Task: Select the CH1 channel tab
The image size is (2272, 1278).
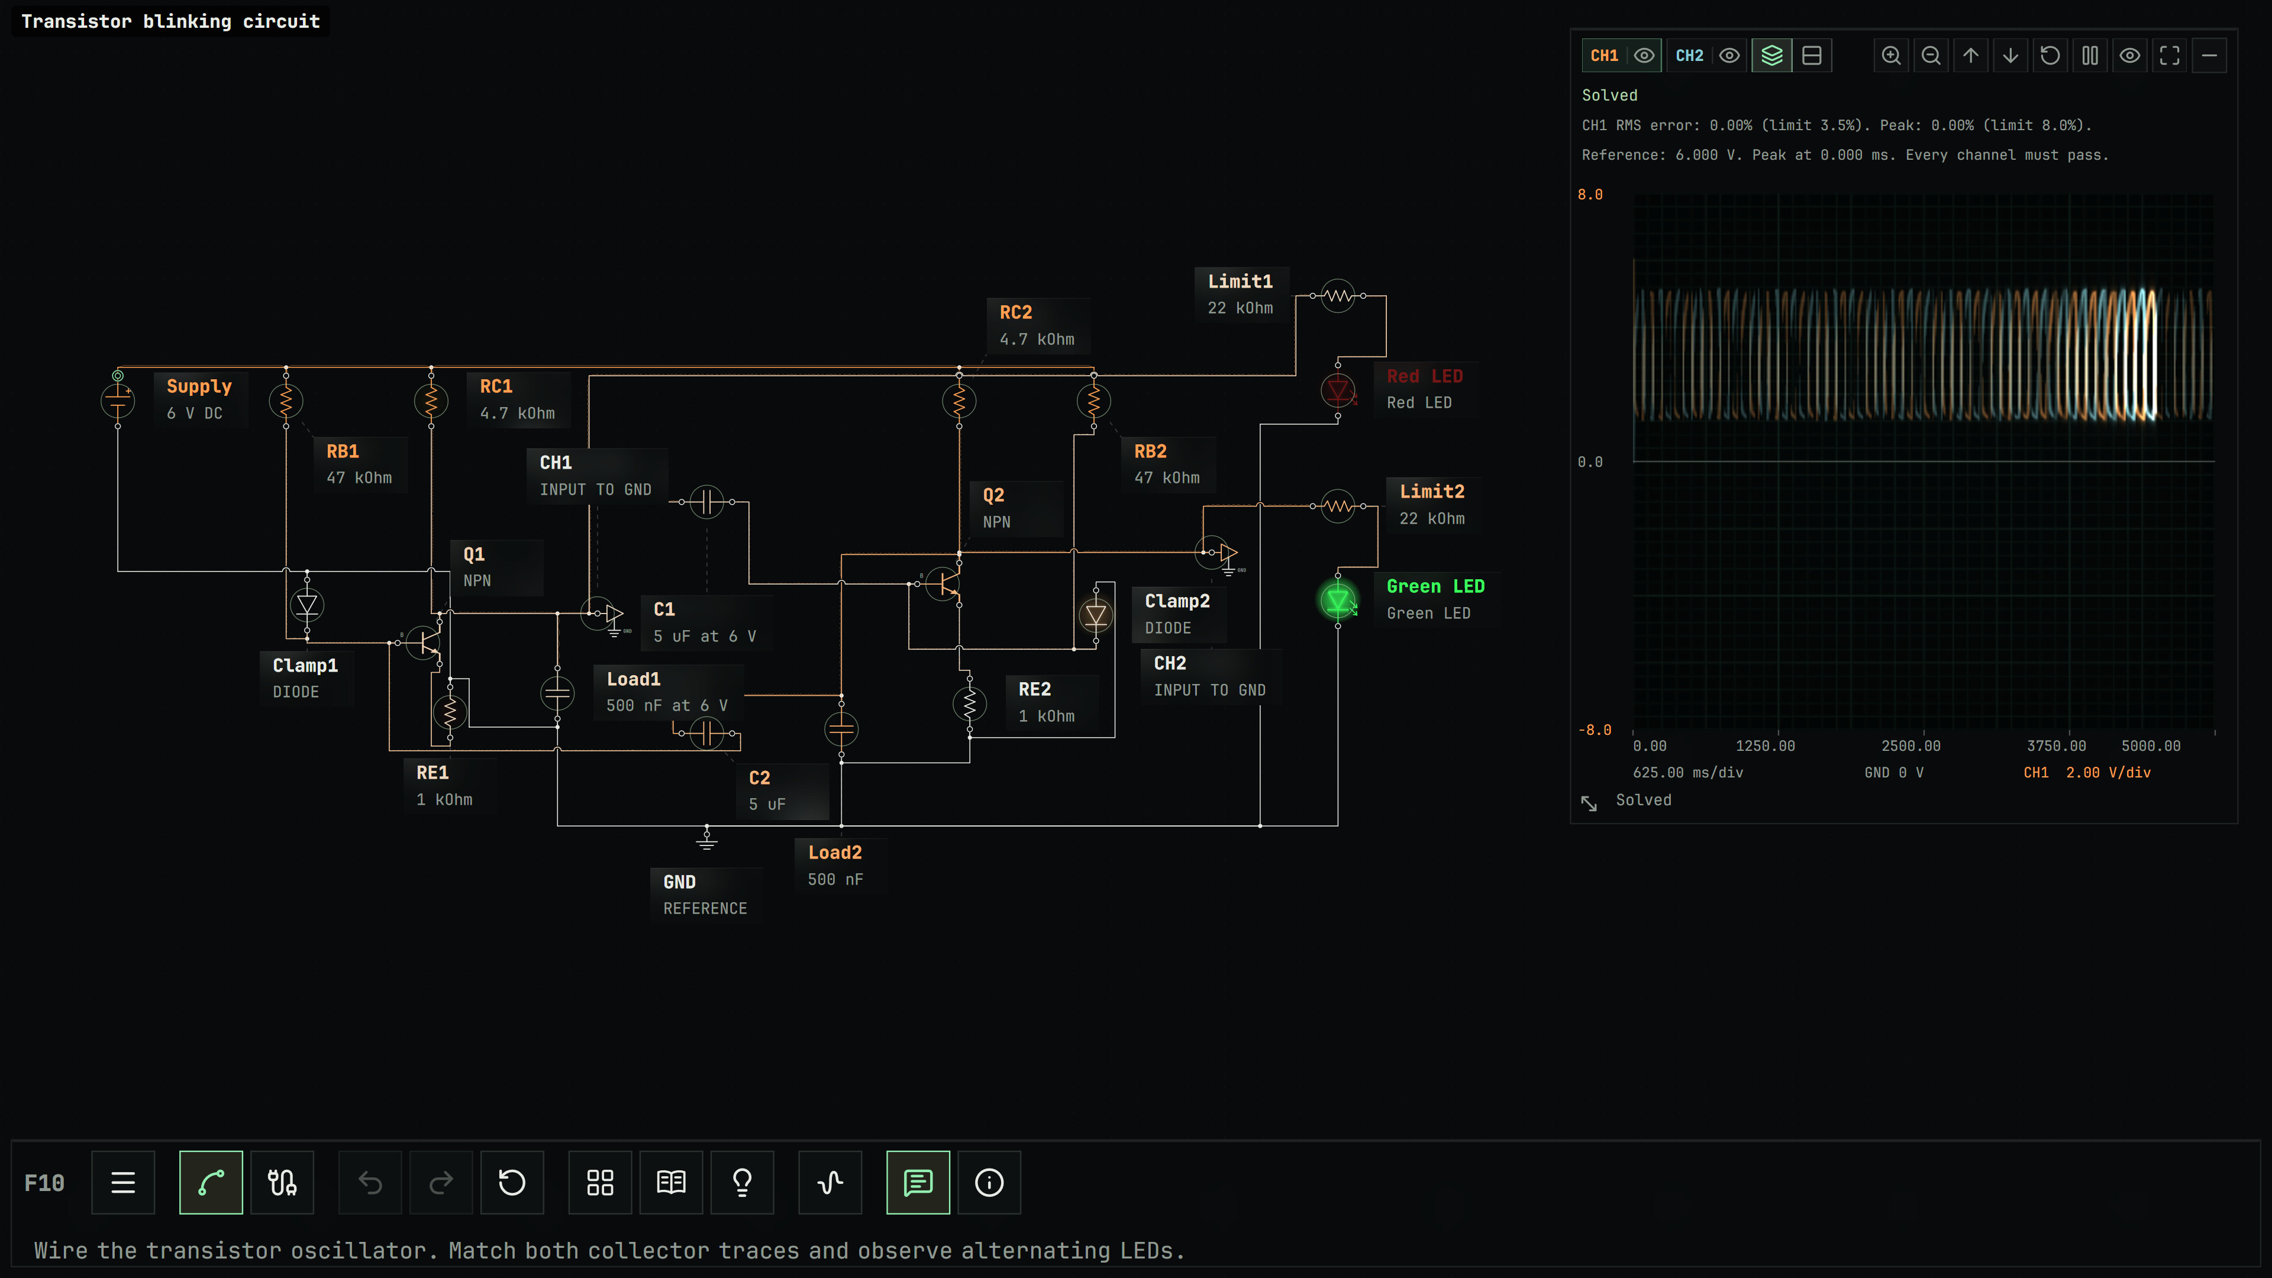Action: 1605,56
